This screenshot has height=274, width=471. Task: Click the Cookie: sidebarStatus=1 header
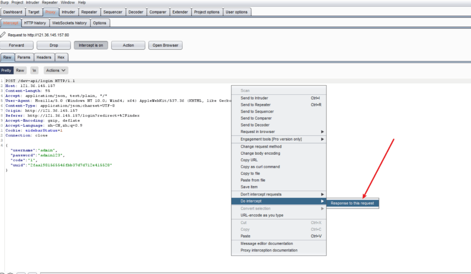[34, 130]
